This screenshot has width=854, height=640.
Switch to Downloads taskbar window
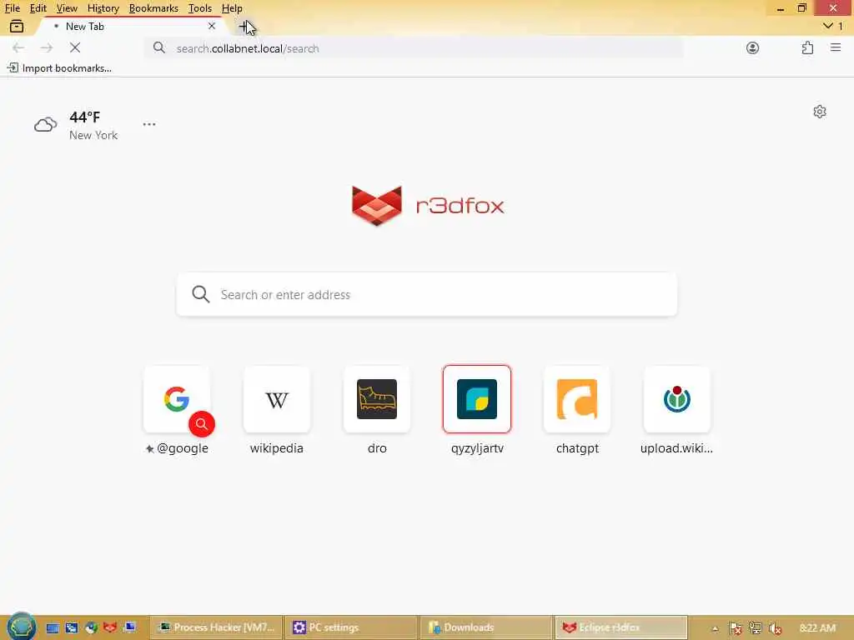(486, 627)
